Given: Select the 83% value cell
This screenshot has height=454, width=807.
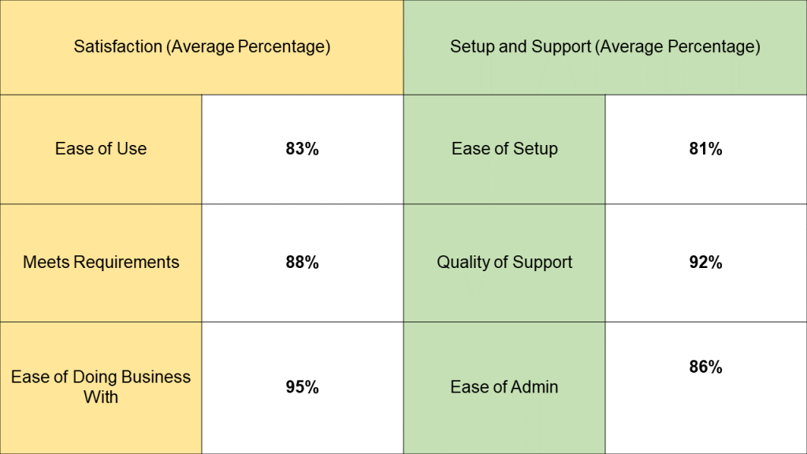Looking at the screenshot, I should coord(303,149).
